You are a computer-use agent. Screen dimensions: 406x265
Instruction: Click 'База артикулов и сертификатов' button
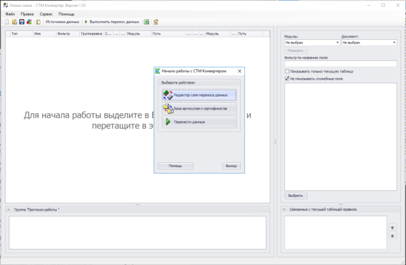pyautogui.click(x=199, y=108)
